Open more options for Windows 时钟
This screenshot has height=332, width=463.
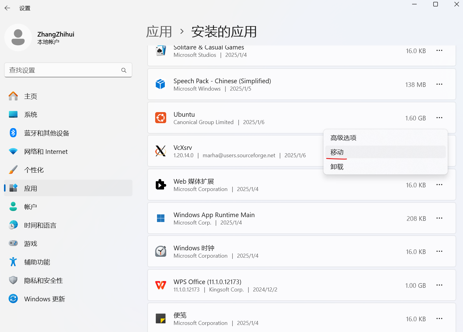point(439,251)
